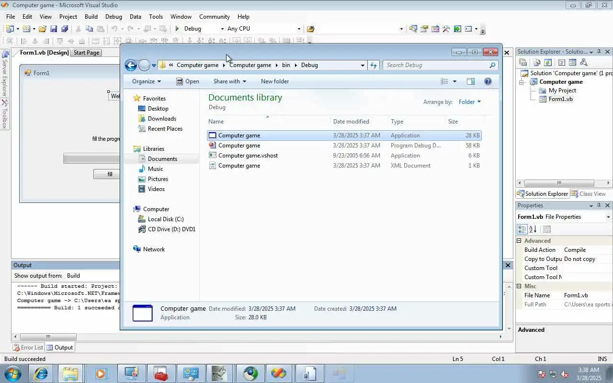Image resolution: width=613 pixels, height=383 pixels.
Task: Click the Open File toolbar icon
Action: (43, 29)
